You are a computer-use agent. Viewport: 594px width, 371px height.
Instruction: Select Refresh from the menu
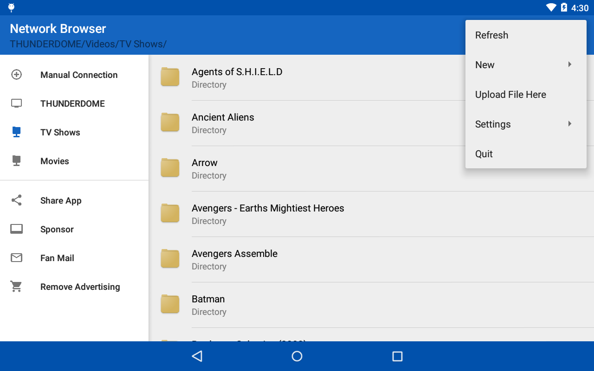(x=491, y=35)
